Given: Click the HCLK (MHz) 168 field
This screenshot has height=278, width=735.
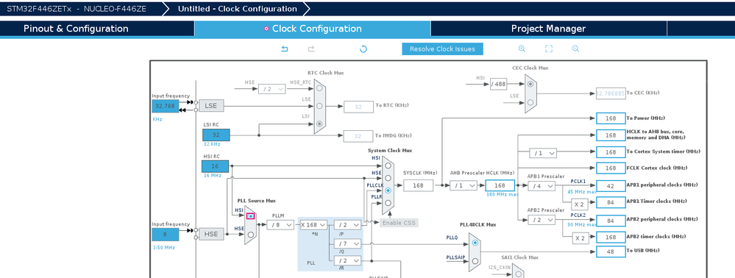Looking at the screenshot, I should click(500, 185).
